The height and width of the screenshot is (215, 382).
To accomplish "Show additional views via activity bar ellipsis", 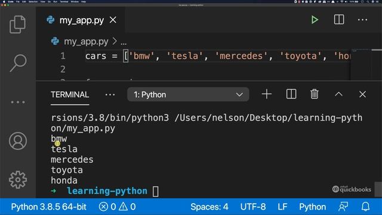I will click(18, 102).
